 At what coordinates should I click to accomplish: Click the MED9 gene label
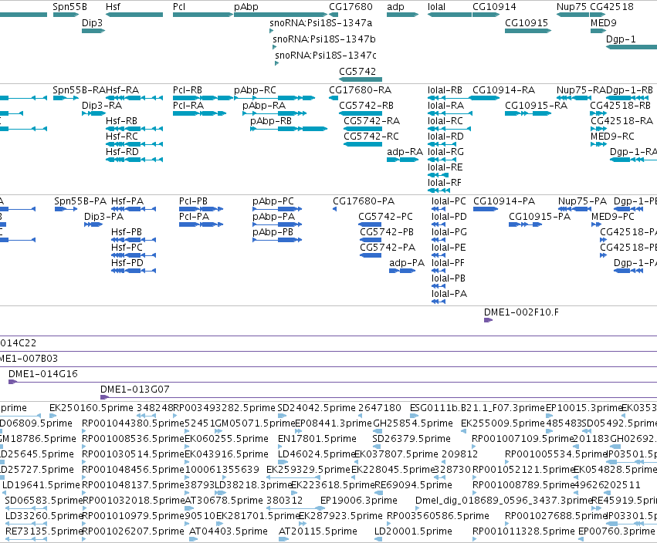(604, 22)
